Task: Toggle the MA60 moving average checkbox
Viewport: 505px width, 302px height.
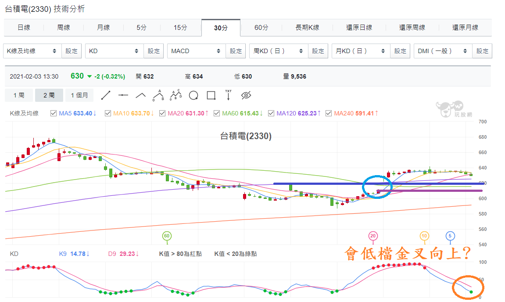Action: (x=217, y=113)
